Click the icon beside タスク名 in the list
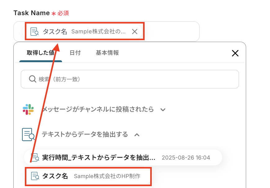 (x=35, y=176)
